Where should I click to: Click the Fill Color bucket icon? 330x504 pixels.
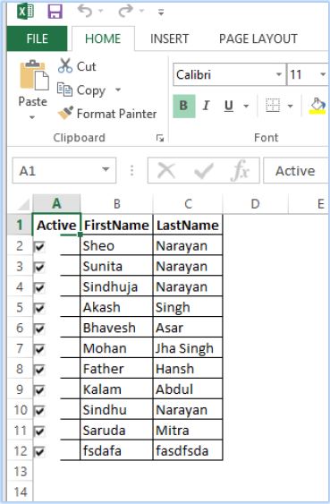[317, 106]
